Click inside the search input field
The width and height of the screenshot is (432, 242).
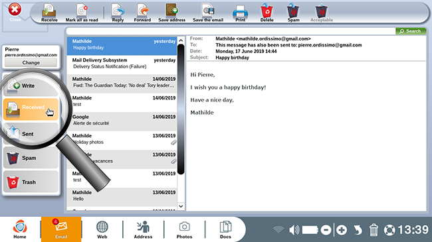(231, 31)
